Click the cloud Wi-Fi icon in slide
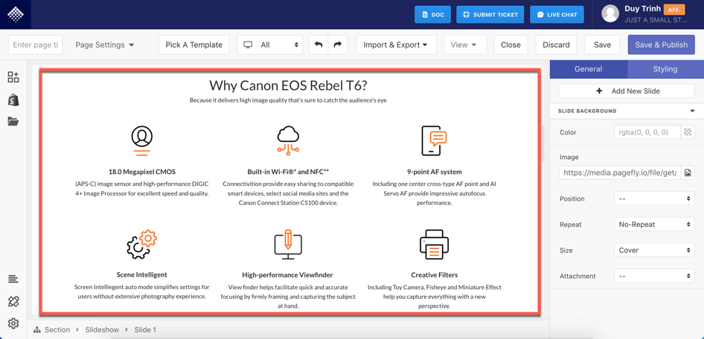The height and width of the screenshot is (339, 704). (x=288, y=141)
